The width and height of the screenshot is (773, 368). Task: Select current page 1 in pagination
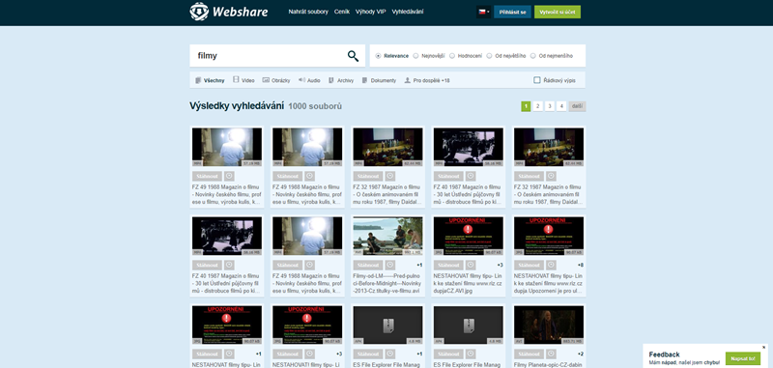click(526, 106)
